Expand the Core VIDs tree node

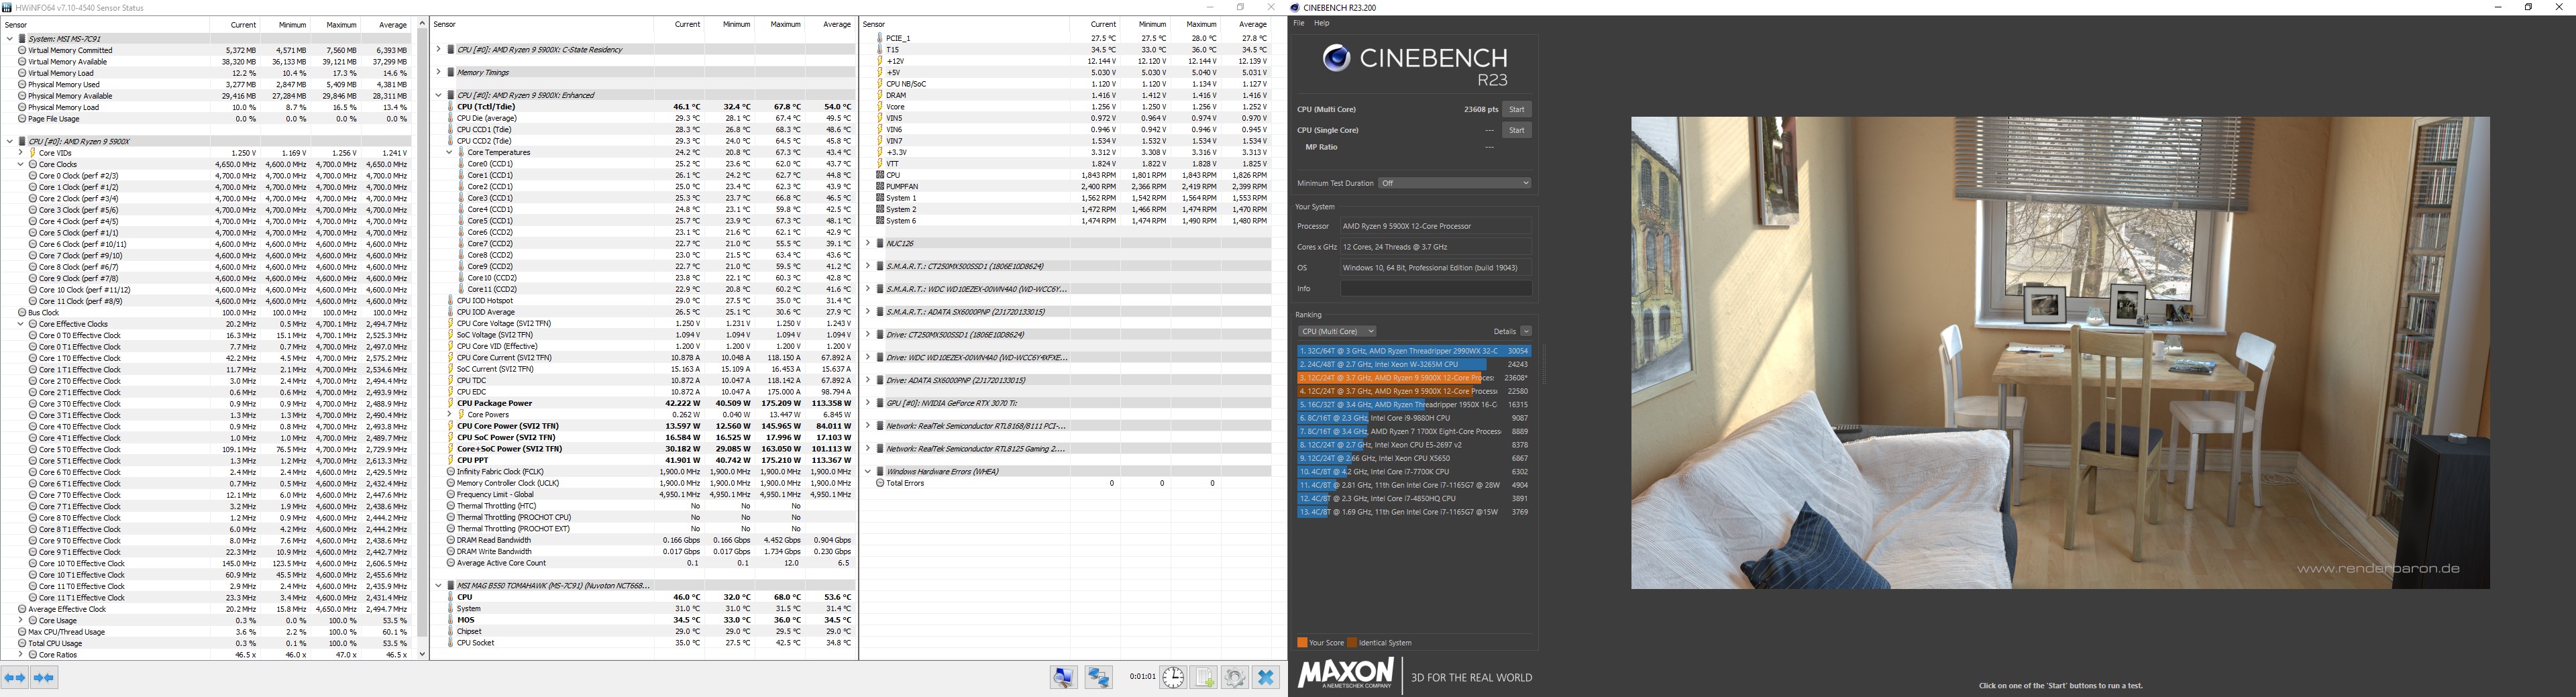pos(21,153)
